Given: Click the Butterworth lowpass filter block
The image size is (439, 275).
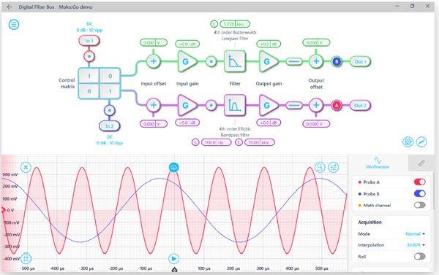Looking at the screenshot, I should 235,61.
